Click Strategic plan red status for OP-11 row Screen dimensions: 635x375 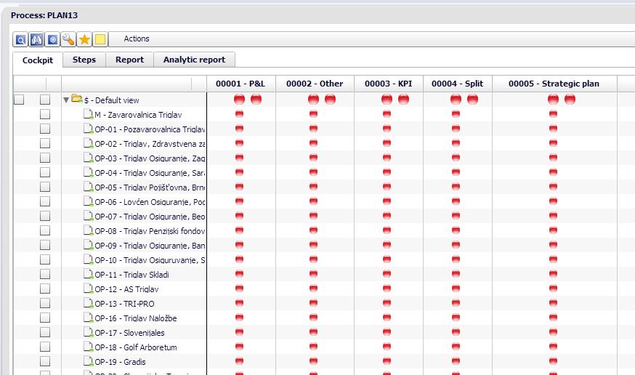click(x=553, y=274)
